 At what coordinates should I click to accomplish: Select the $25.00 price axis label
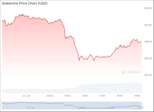149,59
